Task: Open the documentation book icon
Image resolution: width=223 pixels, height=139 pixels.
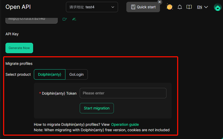Action: [189, 7]
